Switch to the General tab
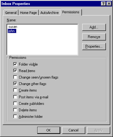 (x=11, y=13)
